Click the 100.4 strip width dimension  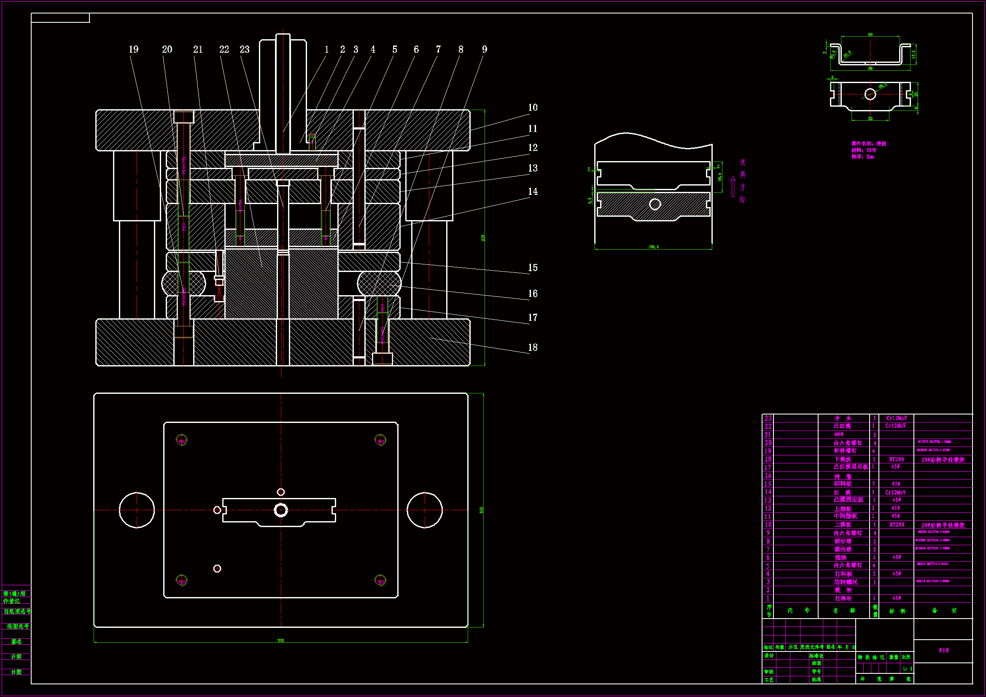coord(653,247)
